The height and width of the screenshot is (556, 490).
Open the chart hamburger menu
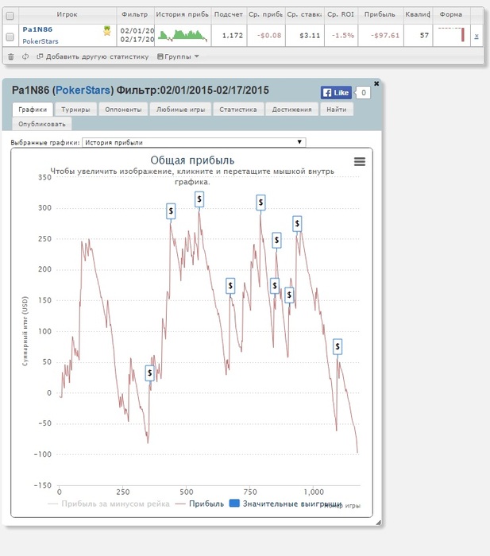tap(360, 162)
